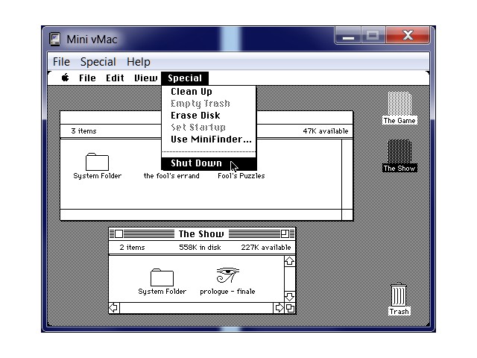
Task: Click the size box of The Show window
Action: tap(290, 308)
